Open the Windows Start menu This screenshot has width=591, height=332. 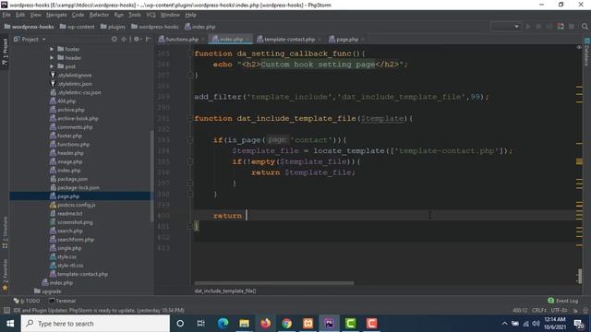tap(10, 324)
